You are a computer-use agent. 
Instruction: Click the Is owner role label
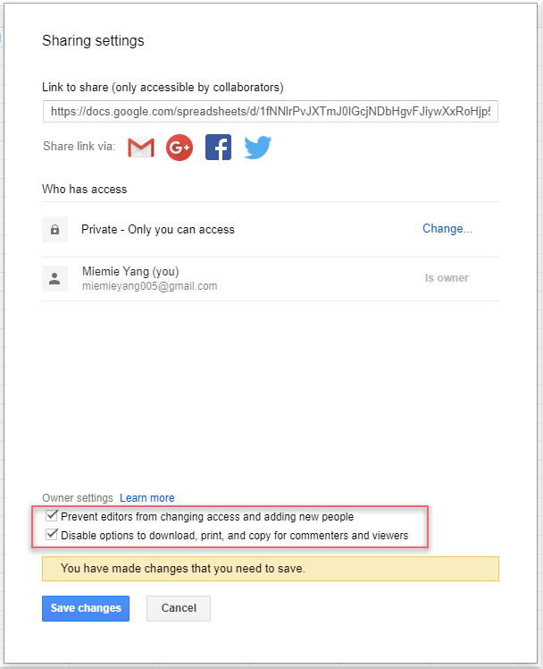(x=447, y=278)
